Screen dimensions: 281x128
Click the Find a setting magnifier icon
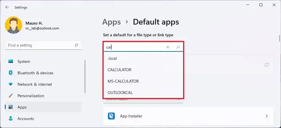pos(76,45)
